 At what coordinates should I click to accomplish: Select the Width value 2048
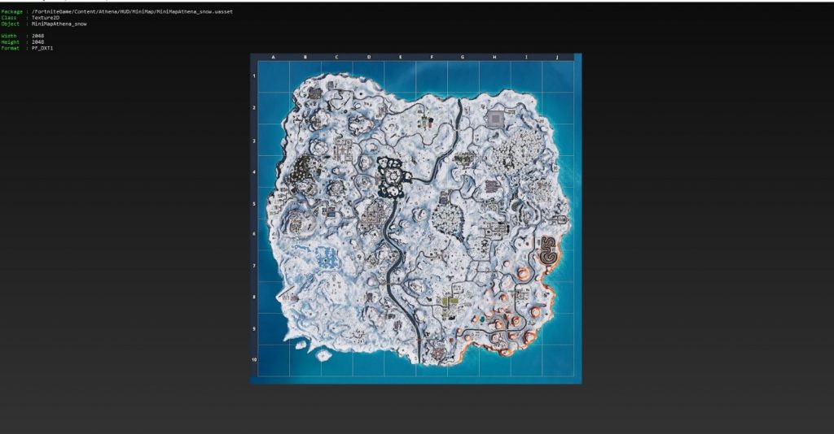pyautogui.click(x=37, y=36)
